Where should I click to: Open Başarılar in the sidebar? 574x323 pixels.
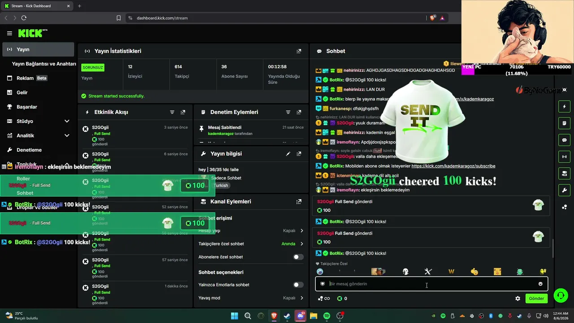coord(38,107)
